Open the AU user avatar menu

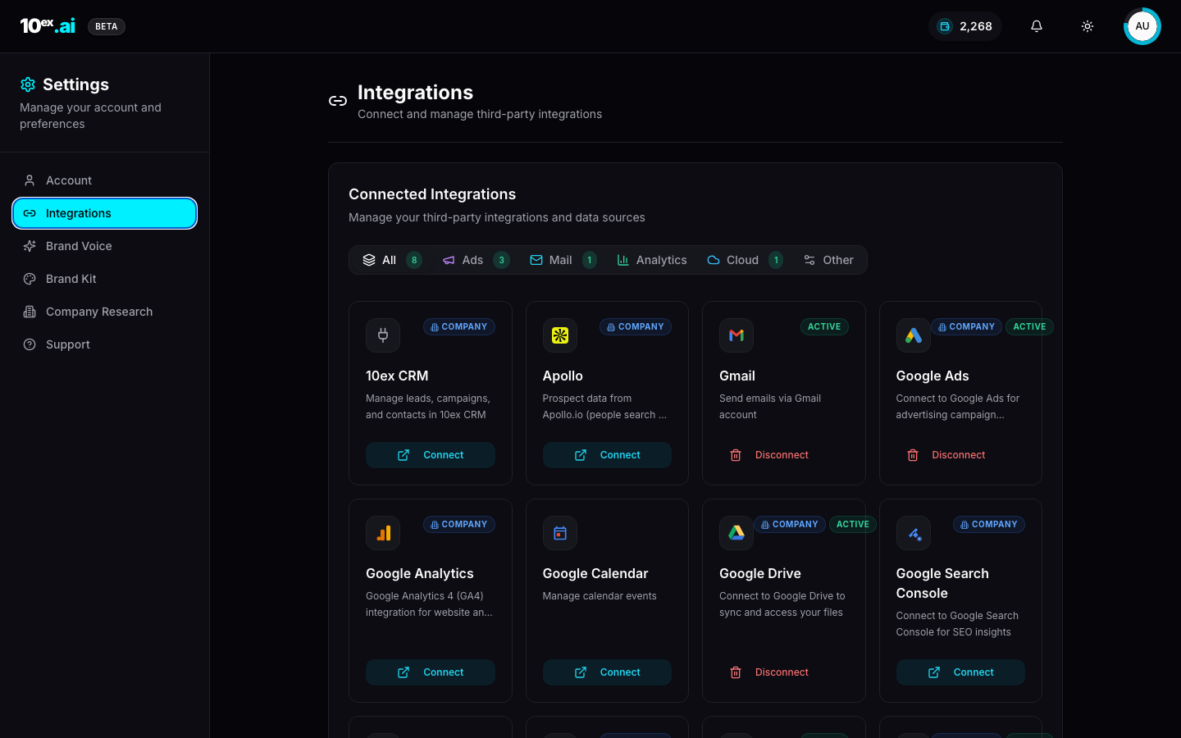[1142, 26]
